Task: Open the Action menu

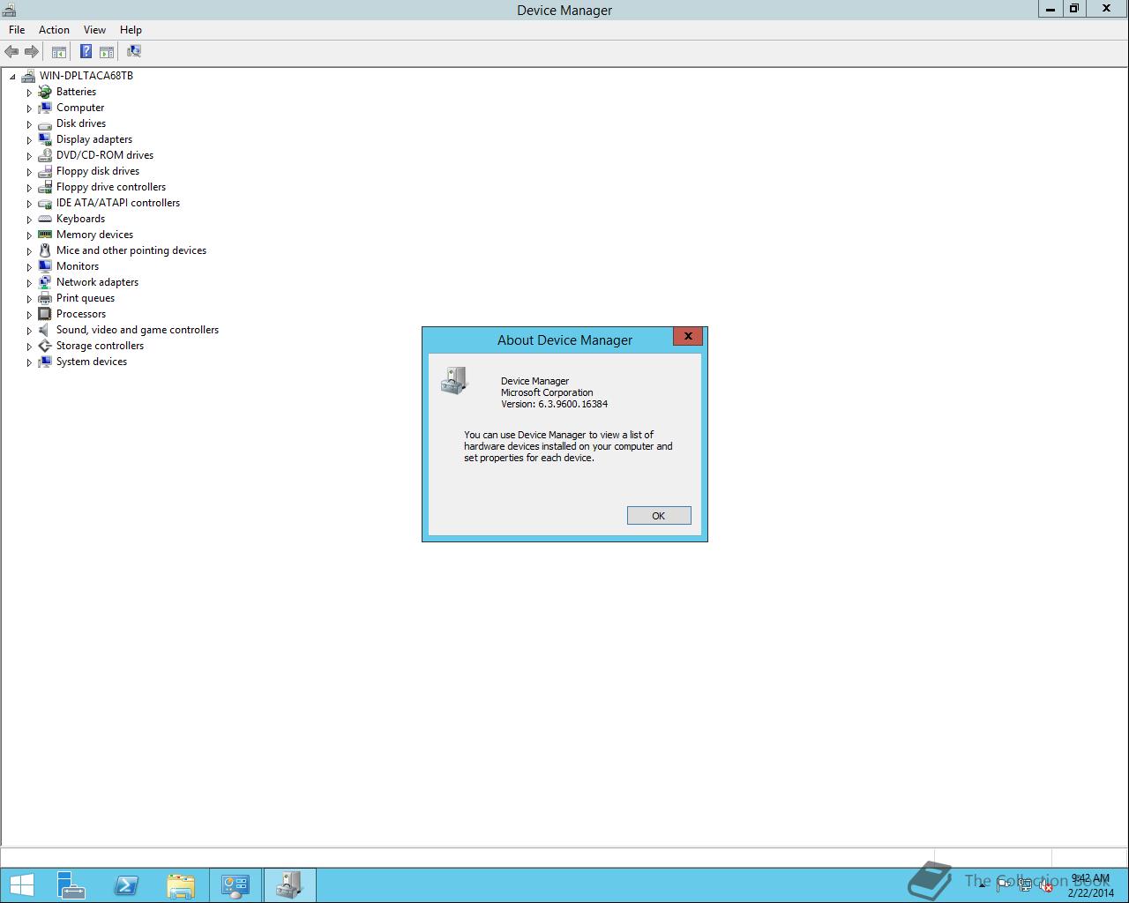Action: point(54,30)
